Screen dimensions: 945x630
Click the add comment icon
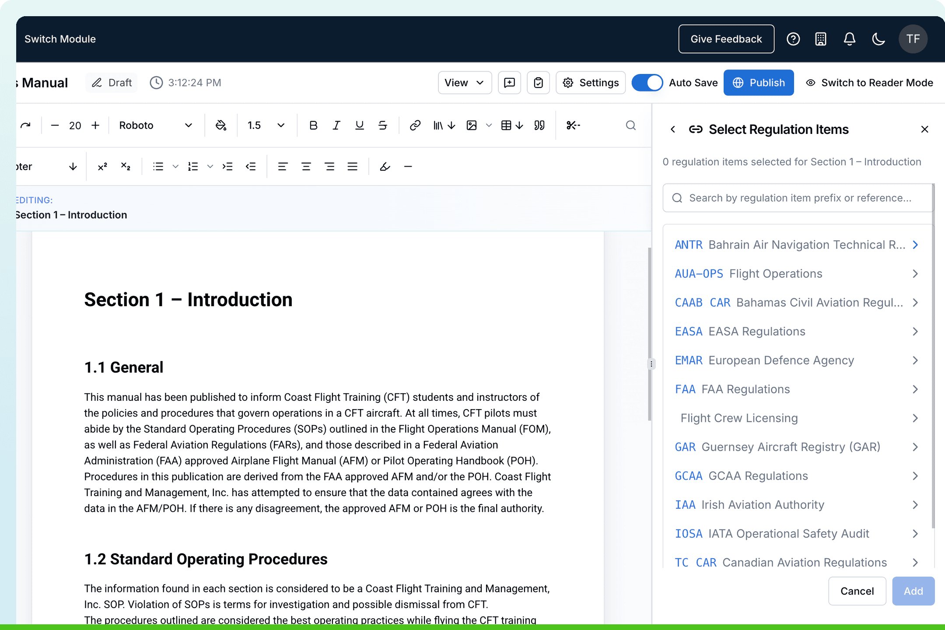pos(510,83)
